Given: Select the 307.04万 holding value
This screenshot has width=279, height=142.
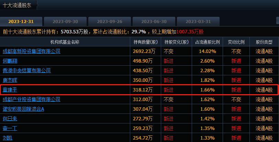Looking at the screenshot, I should pyautogui.click(x=143, y=109).
